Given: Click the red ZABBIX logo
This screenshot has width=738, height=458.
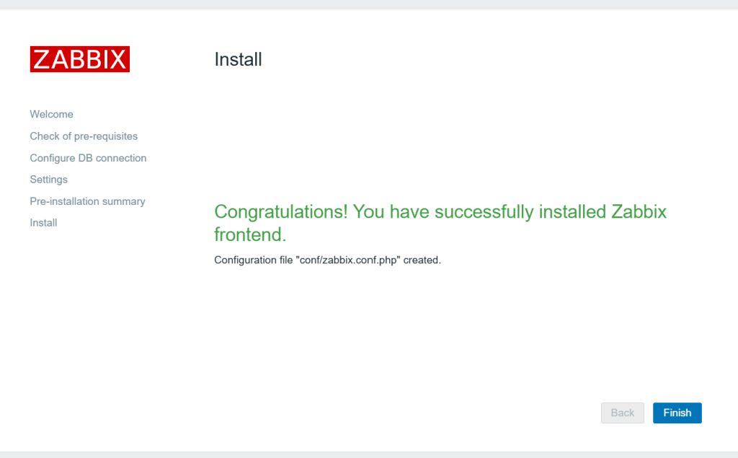Looking at the screenshot, I should (79, 59).
